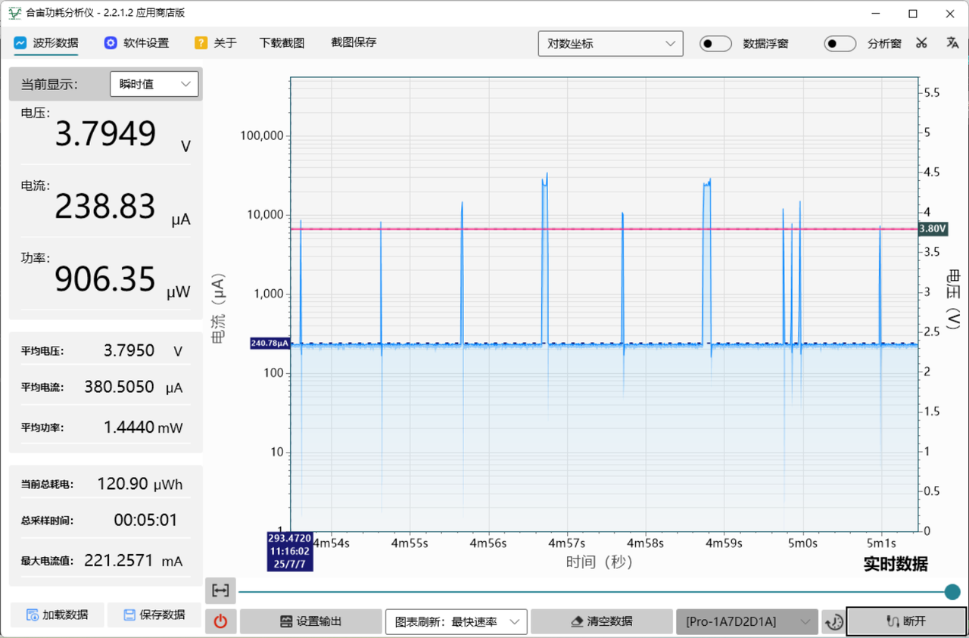This screenshot has width=969, height=638.
Task: Click the 5m0s time axis label
Action: (802, 543)
